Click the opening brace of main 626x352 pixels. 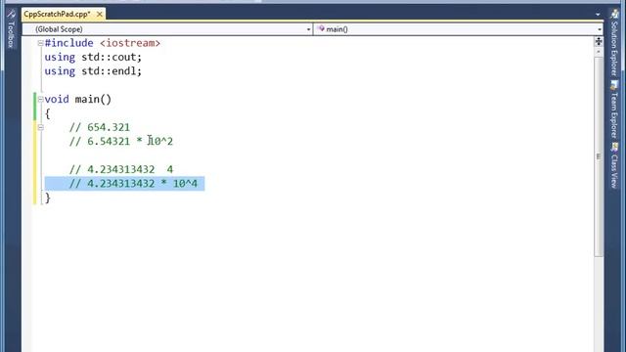pyautogui.click(x=48, y=113)
